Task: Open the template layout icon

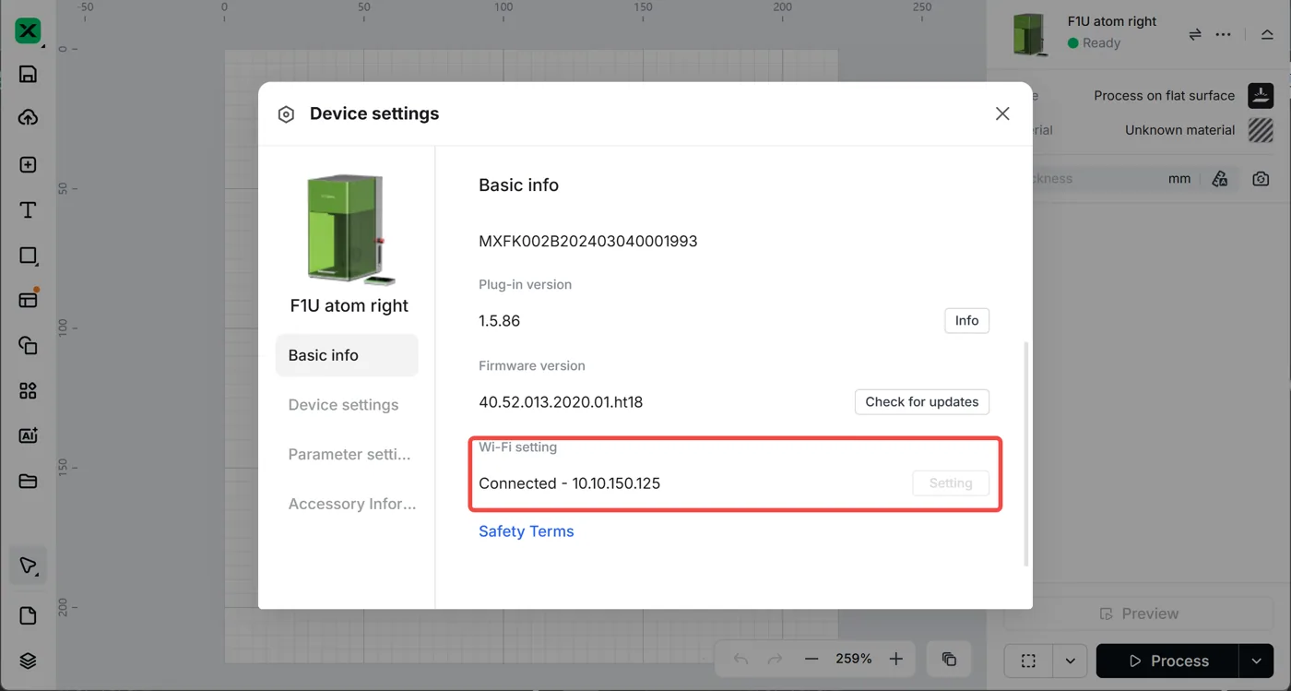Action: 28,300
